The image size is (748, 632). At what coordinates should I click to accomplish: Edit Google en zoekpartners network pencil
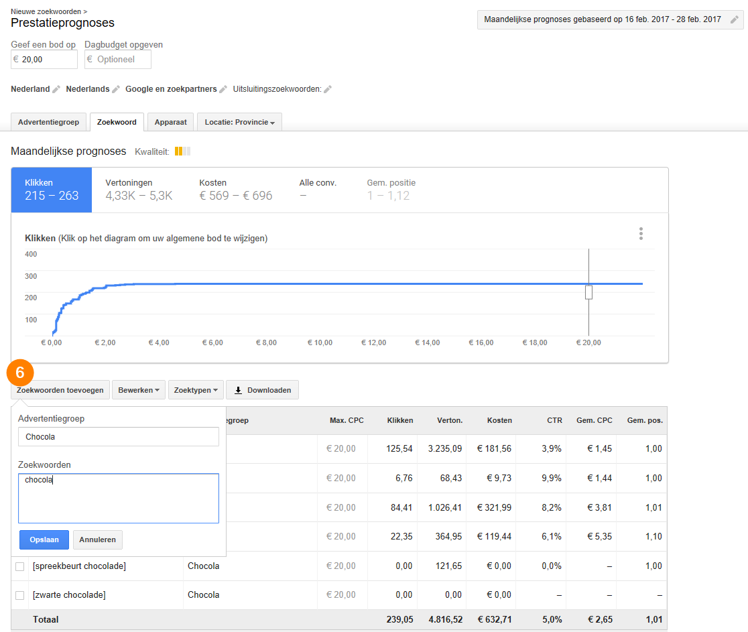click(223, 89)
